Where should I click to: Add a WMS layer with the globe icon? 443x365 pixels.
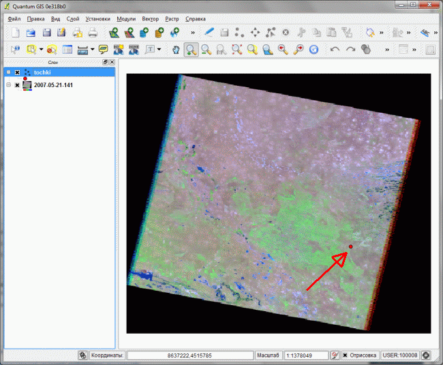point(175,33)
